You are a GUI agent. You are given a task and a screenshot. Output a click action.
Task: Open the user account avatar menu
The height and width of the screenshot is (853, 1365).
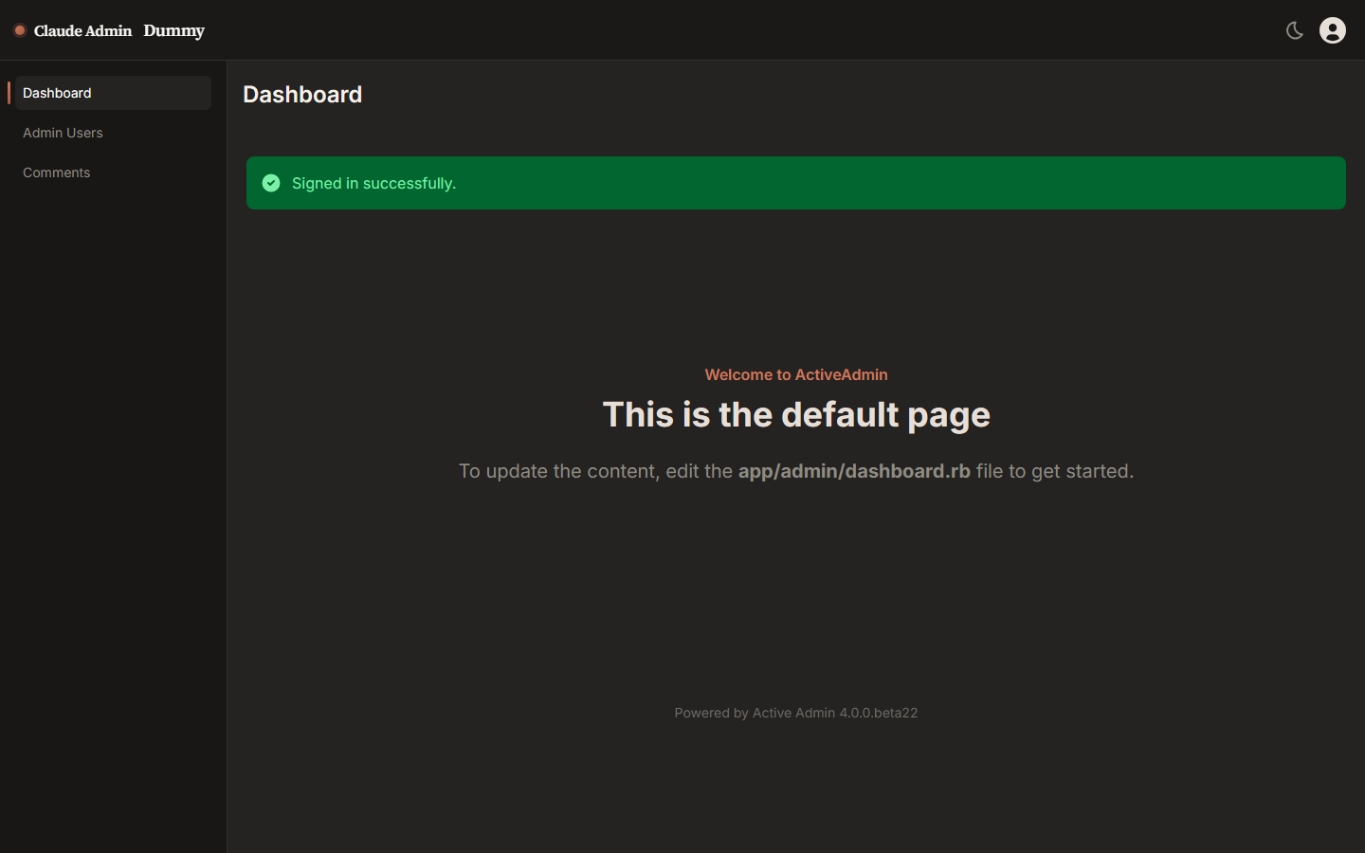click(1333, 30)
